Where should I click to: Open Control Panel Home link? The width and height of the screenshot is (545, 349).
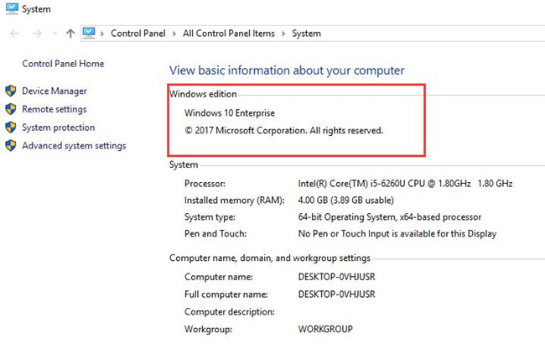[63, 64]
